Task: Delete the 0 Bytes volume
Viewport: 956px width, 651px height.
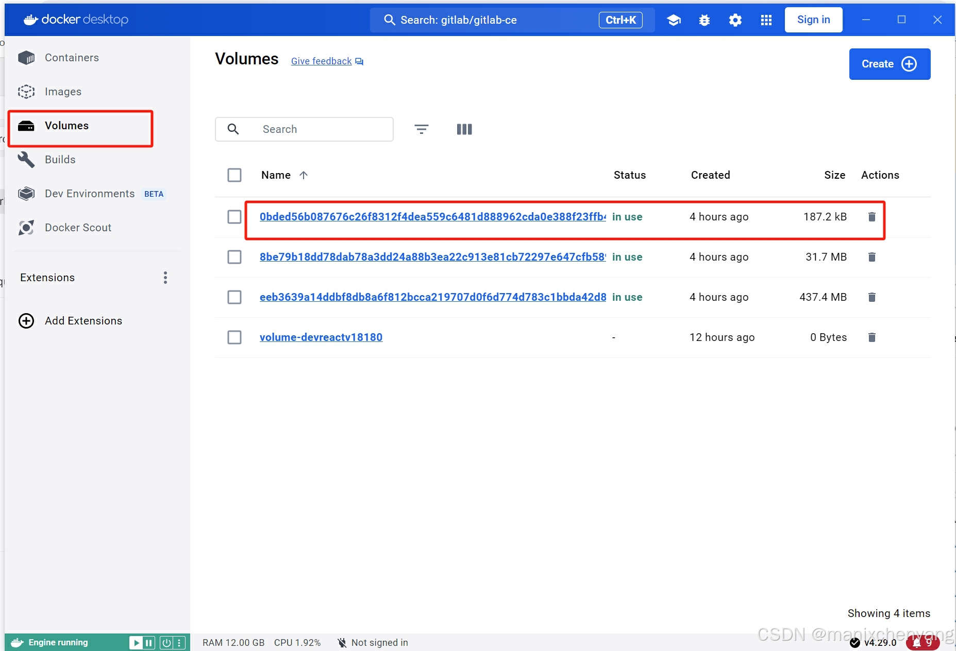Action: [872, 337]
